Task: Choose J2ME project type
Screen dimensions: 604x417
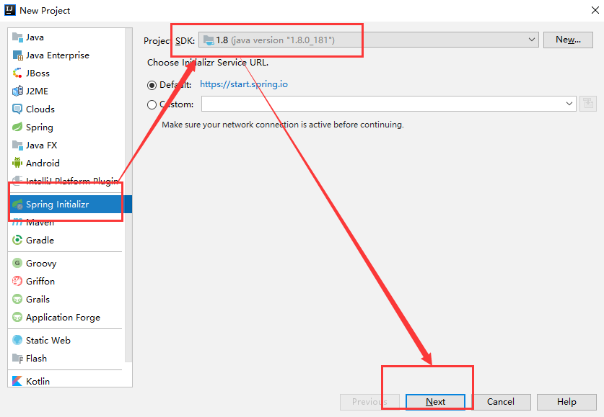Action: pos(66,91)
